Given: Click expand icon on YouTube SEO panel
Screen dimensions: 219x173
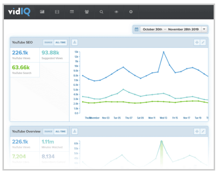Looking at the screenshot, I should (203, 42).
